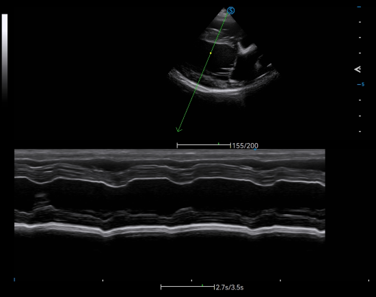The width and height of the screenshot is (376, 297).
Task: Click the yellow focus dot on M-line
Action: point(211,53)
